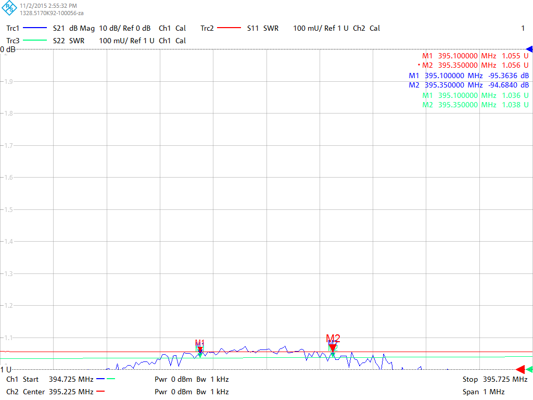Click the red reference arrow at bottom right

pos(521,369)
